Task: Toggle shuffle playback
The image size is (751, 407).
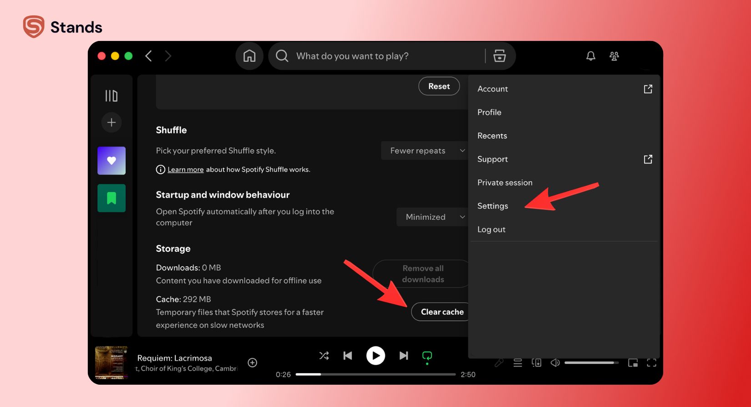Action: click(324, 356)
